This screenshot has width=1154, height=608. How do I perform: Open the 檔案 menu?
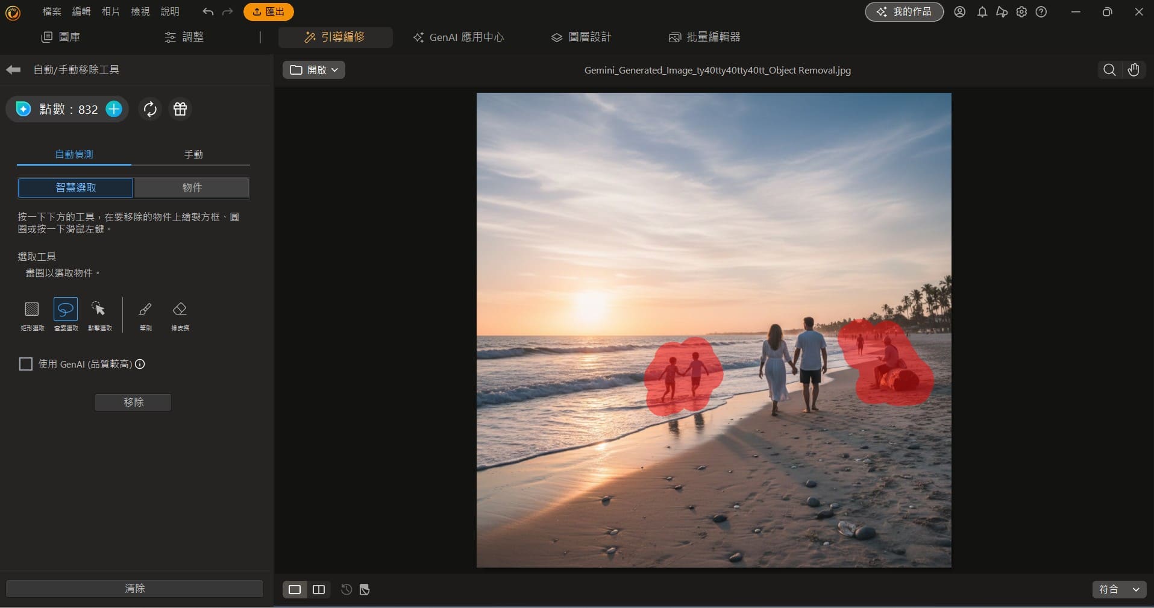(52, 11)
